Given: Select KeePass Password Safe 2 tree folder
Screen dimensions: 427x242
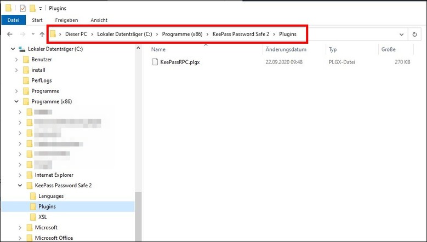Looking at the screenshot, I should (x=63, y=186).
